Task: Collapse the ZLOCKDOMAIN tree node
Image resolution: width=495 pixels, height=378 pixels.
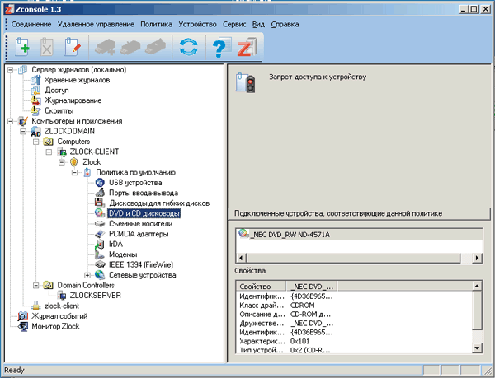Action: [23, 131]
